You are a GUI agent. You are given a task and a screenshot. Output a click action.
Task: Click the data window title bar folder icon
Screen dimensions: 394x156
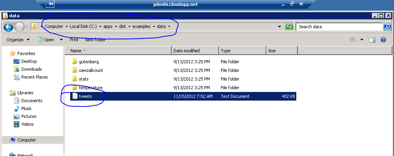tap(5, 16)
